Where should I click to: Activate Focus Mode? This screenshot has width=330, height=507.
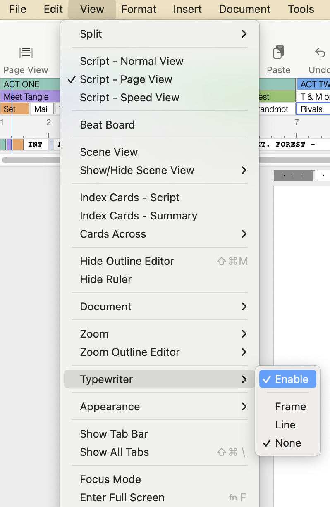point(160,479)
